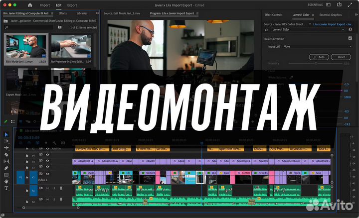Click the find-in-bin icon next to search
Screen dimensions: 359x218
pyautogui.click(x=59, y=27)
